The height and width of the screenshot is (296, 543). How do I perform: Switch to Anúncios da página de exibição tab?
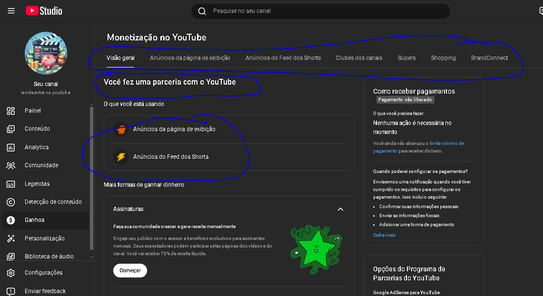click(x=190, y=58)
